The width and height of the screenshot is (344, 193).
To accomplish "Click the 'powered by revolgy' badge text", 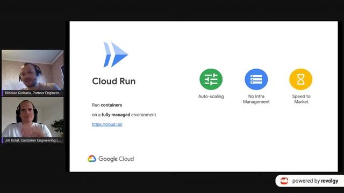I will 315,181.
